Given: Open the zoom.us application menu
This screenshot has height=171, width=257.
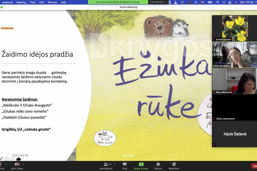Looking at the screenshot, I should pos(7,2).
